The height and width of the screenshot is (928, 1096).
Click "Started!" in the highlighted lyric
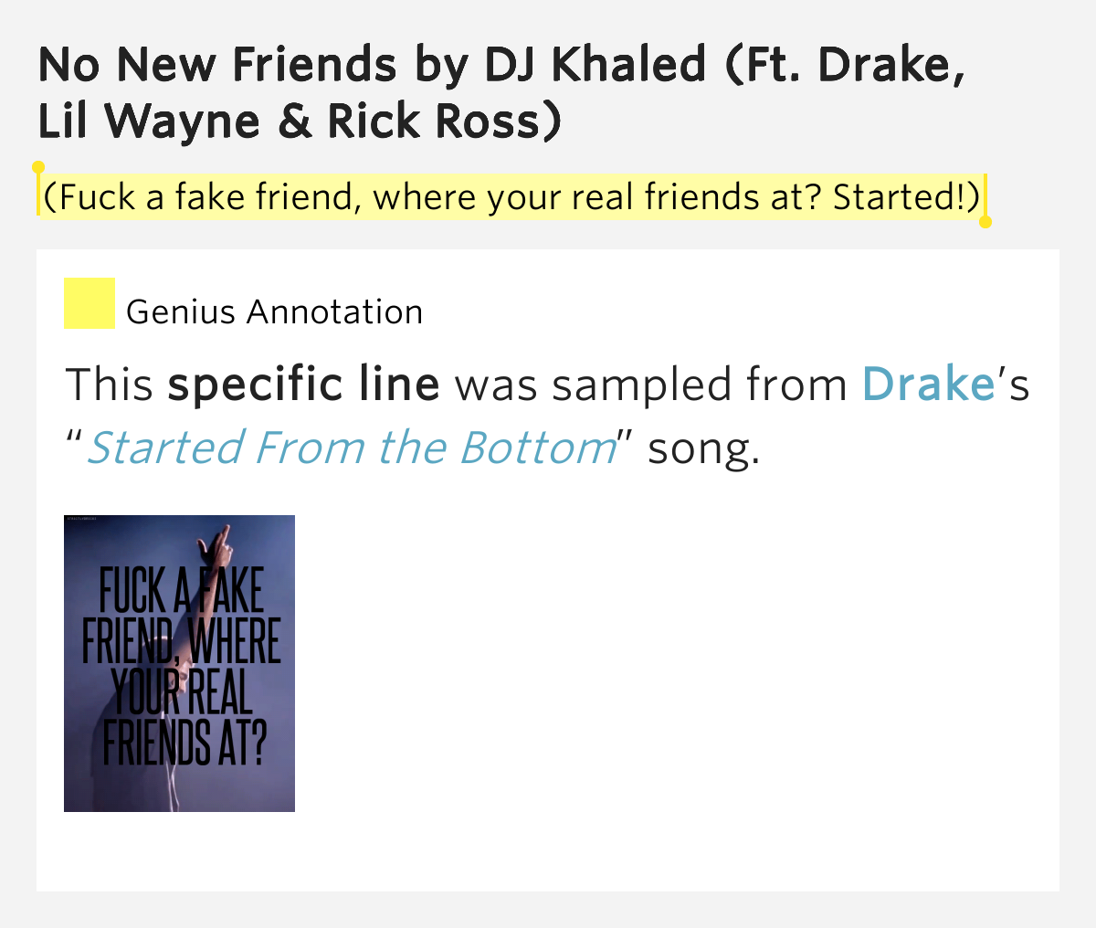click(x=901, y=197)
